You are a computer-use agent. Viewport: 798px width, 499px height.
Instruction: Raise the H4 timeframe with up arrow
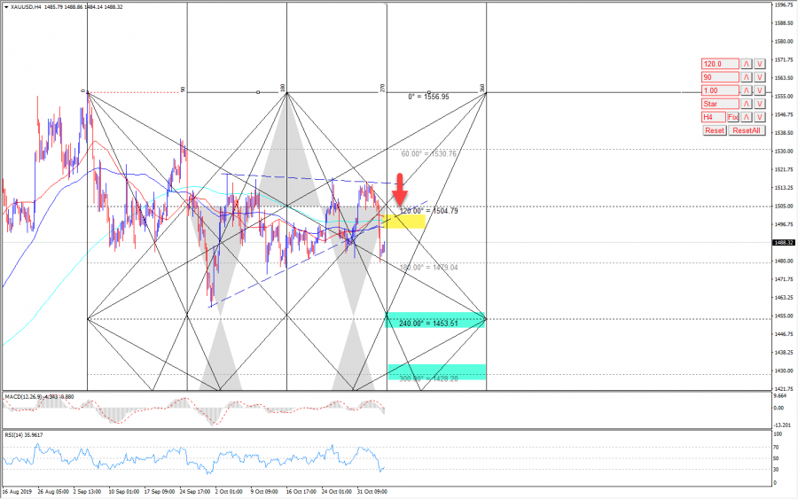coord(746,117)
